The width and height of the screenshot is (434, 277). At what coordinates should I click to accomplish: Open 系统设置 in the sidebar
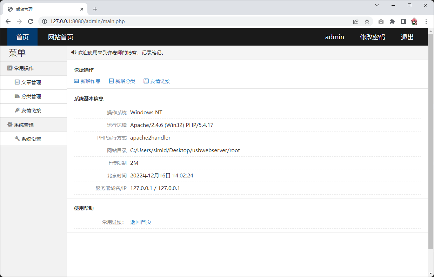[x=31, y=139]
